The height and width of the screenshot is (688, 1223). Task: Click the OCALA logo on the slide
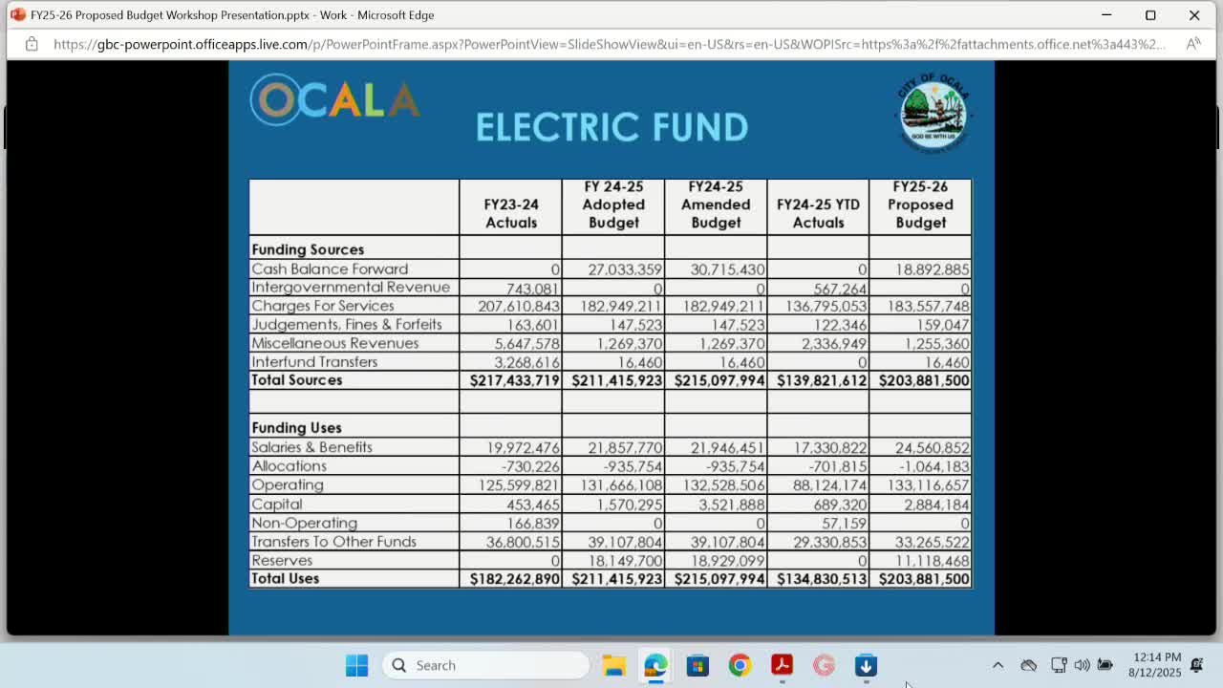coord(334,99)
